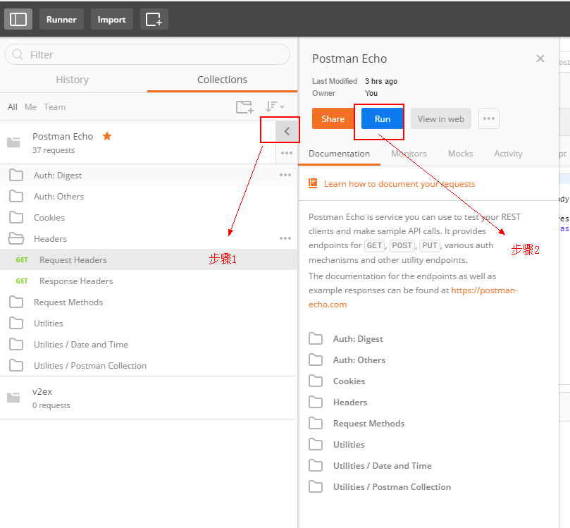Click the Last Modified value 3 hrs ago

click(x=381, y=81)
